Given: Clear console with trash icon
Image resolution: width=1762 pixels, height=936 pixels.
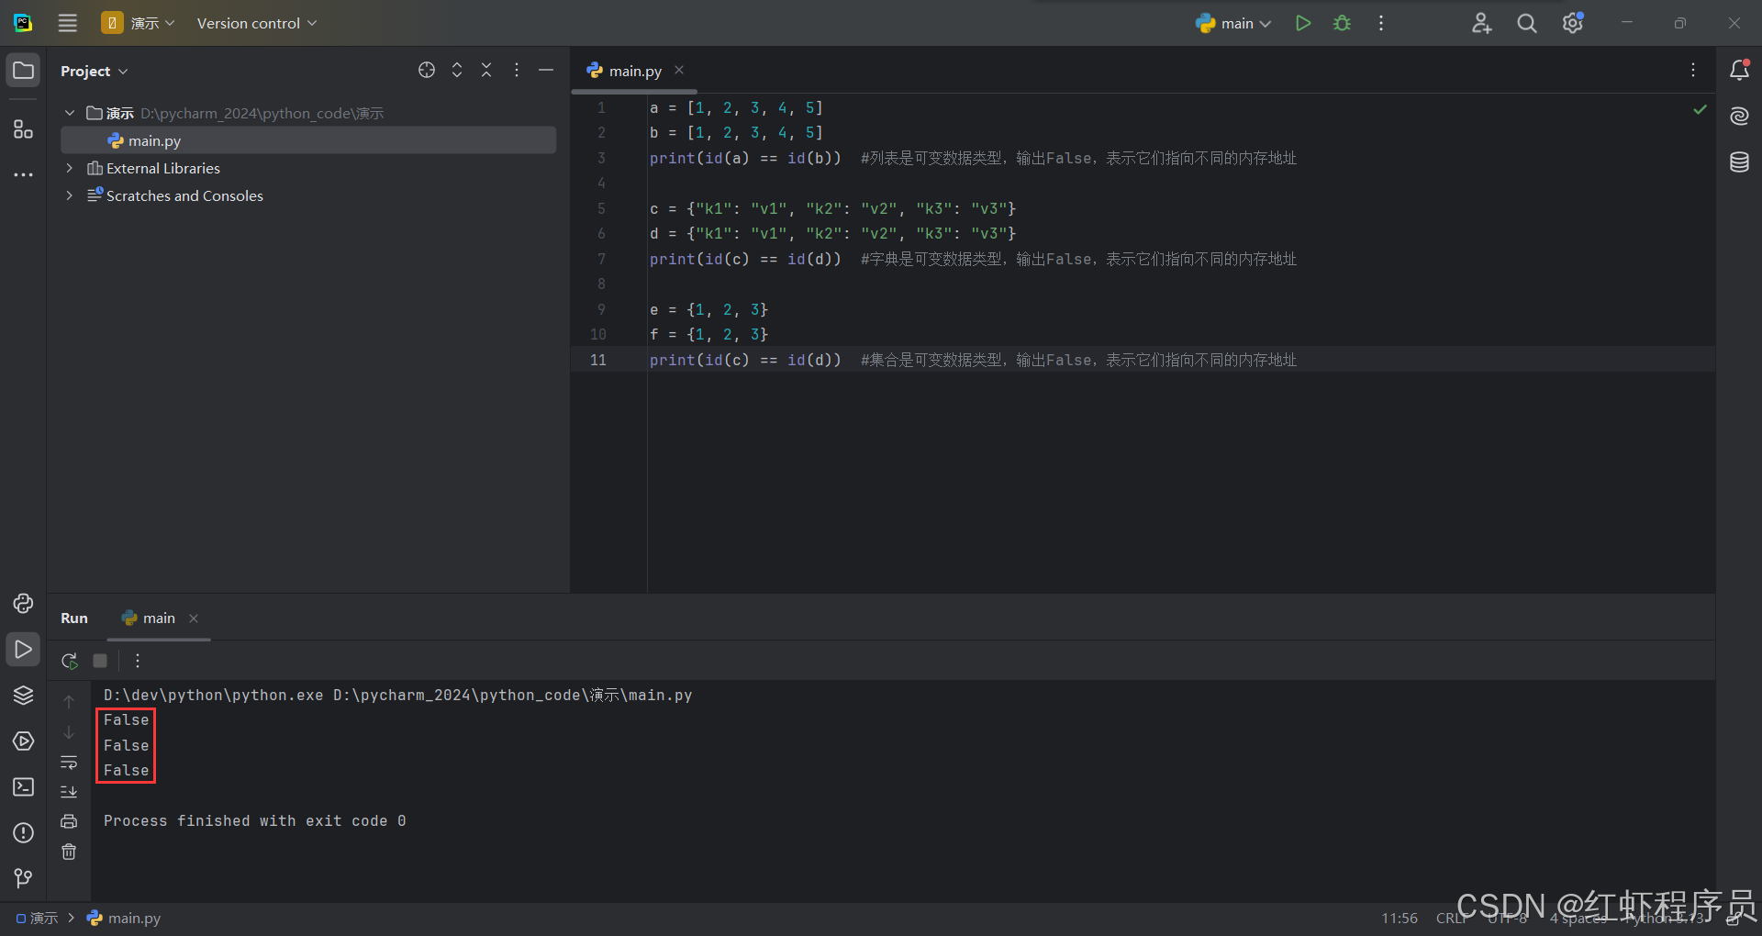Looking at the screenshot, I should click(x=69, y=852).
